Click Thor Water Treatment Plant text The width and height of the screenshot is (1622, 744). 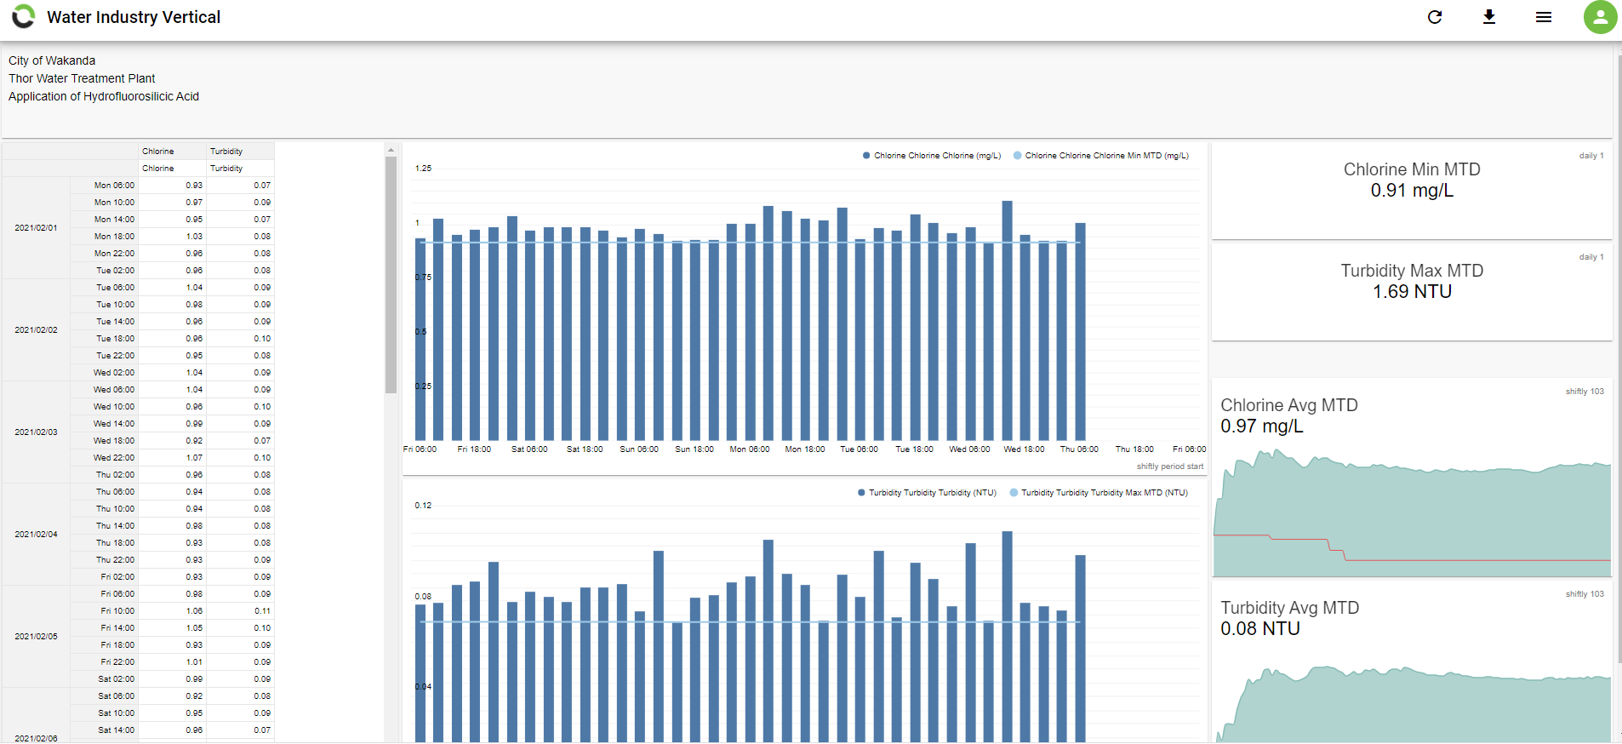point(82,78)
